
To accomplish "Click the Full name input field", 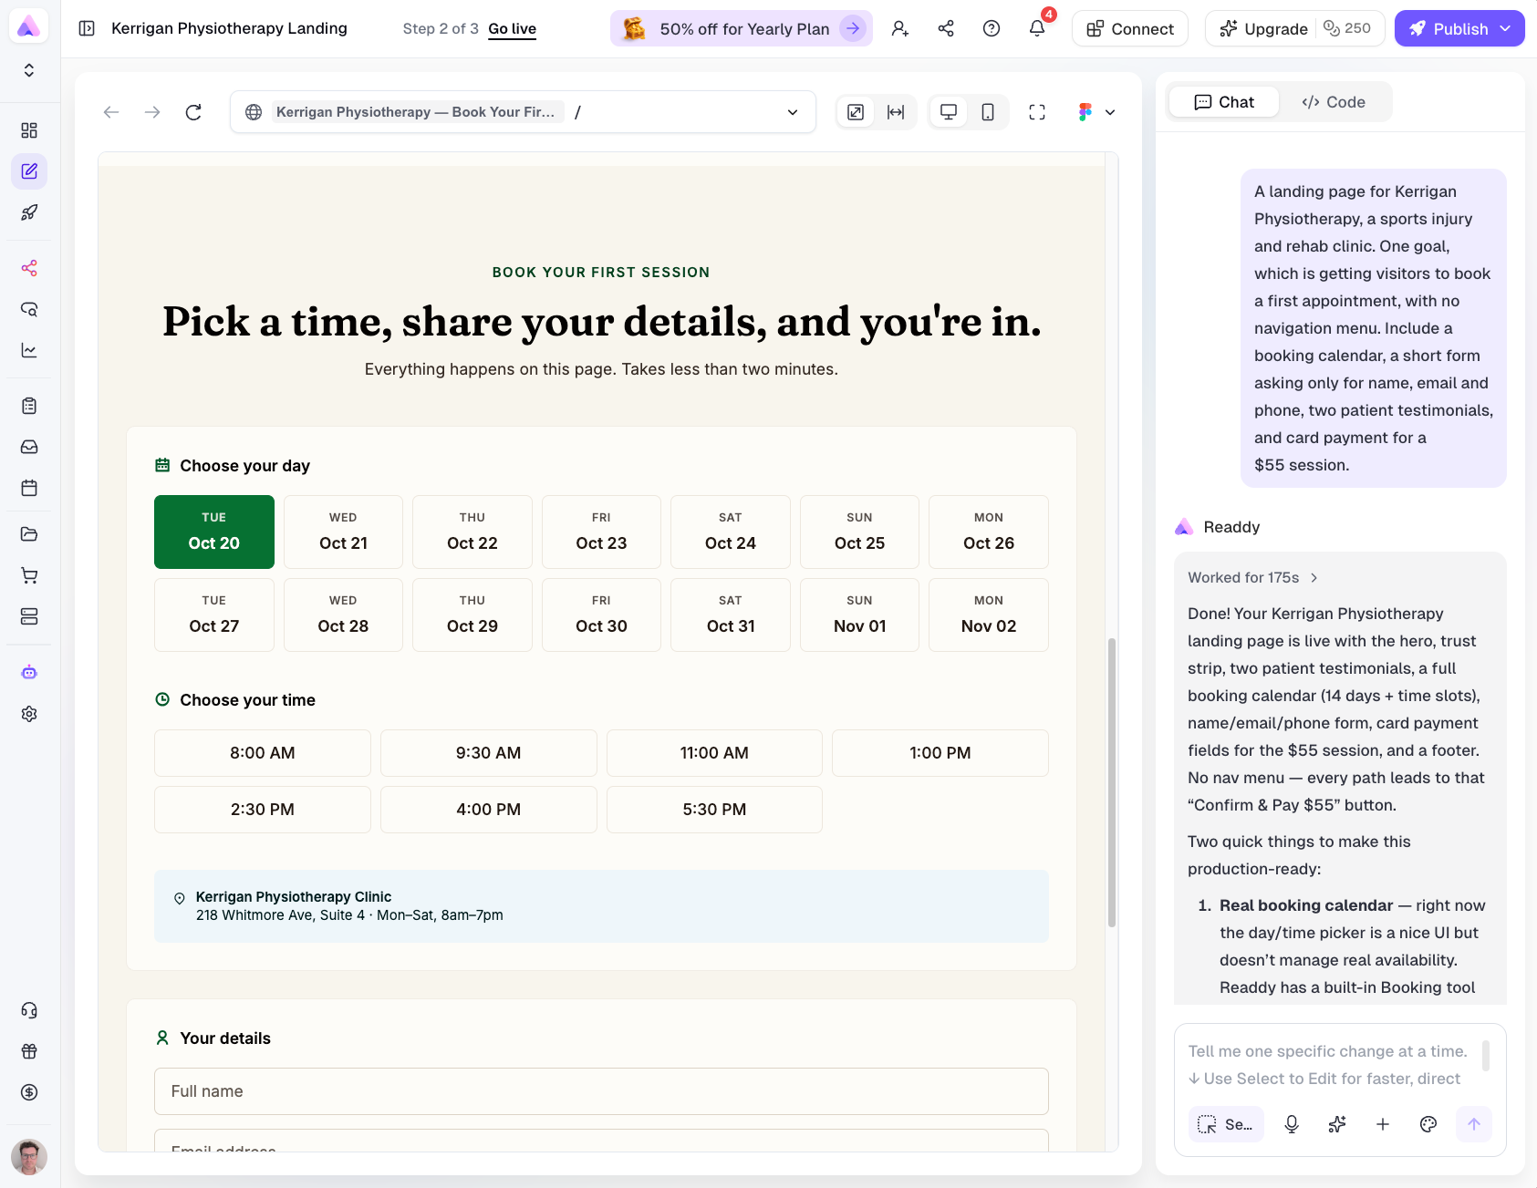I will tap(601, 1091).
